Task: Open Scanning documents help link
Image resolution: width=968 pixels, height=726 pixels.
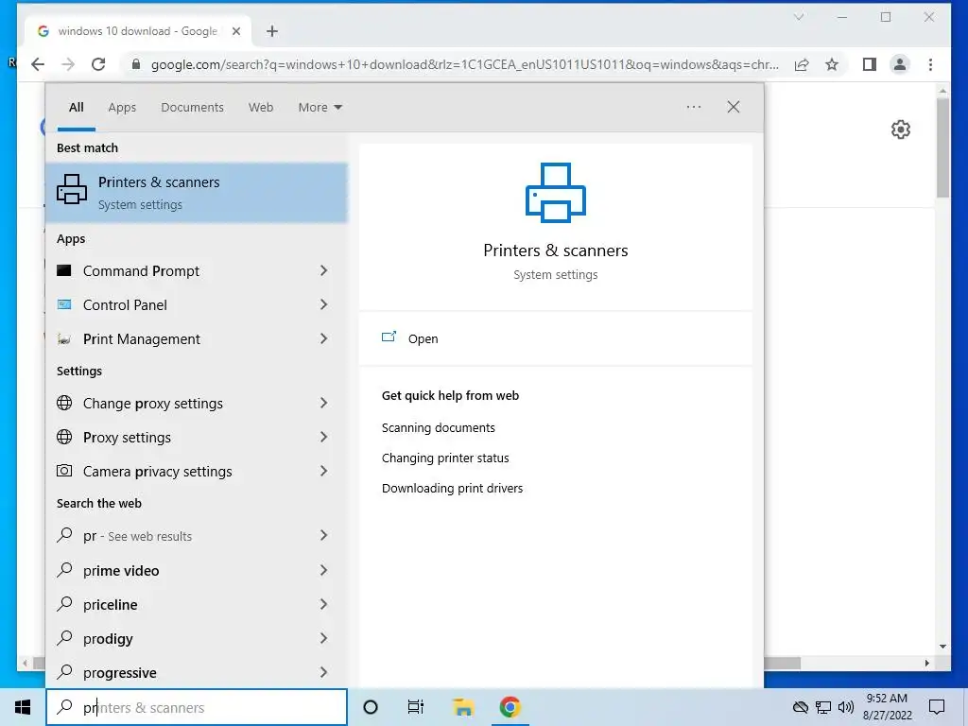Action: [439, 428]
